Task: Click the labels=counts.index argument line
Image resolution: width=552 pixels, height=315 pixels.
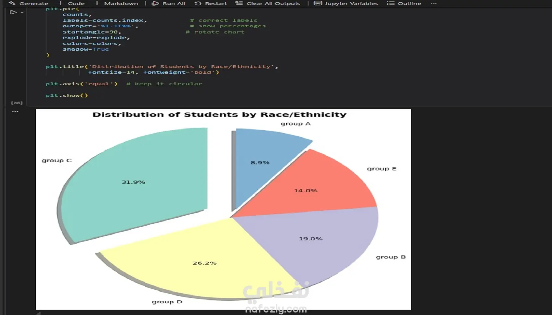Action: point(105,20)
